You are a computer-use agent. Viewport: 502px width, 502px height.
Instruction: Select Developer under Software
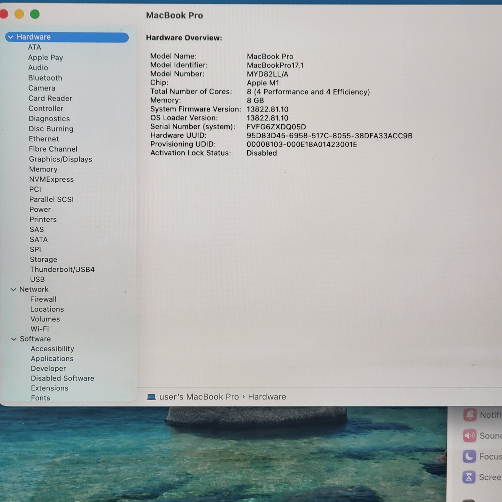(48, 369)
